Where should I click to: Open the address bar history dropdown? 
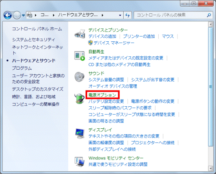pos(120,15)
